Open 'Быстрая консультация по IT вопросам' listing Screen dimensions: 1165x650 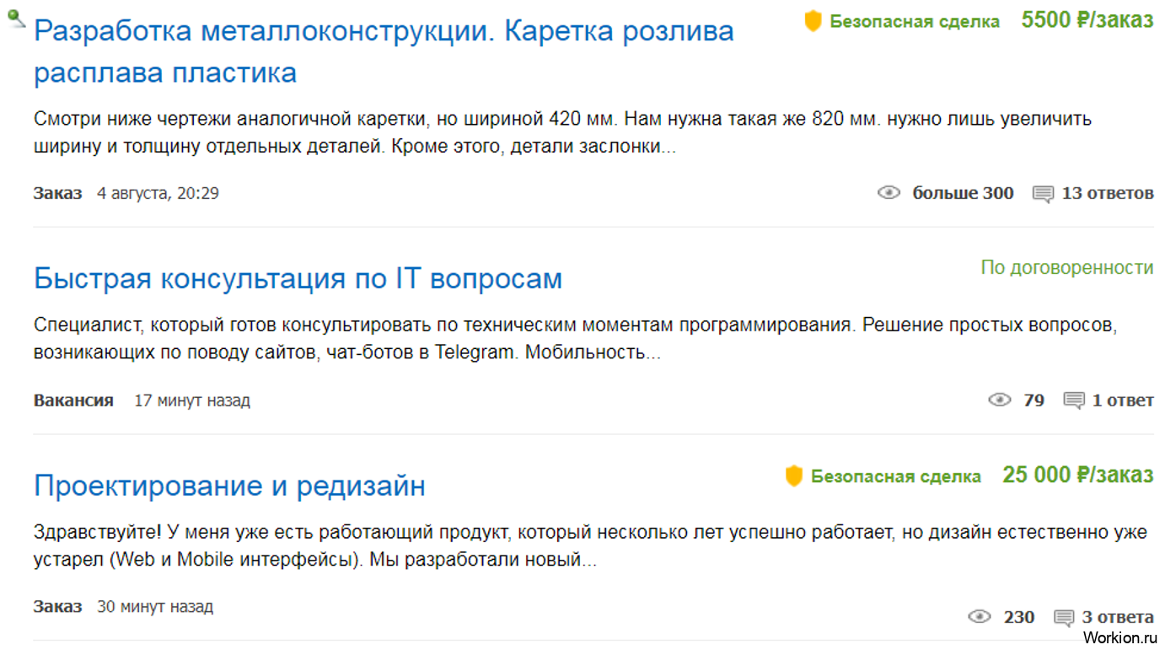(x=298, y=278)
